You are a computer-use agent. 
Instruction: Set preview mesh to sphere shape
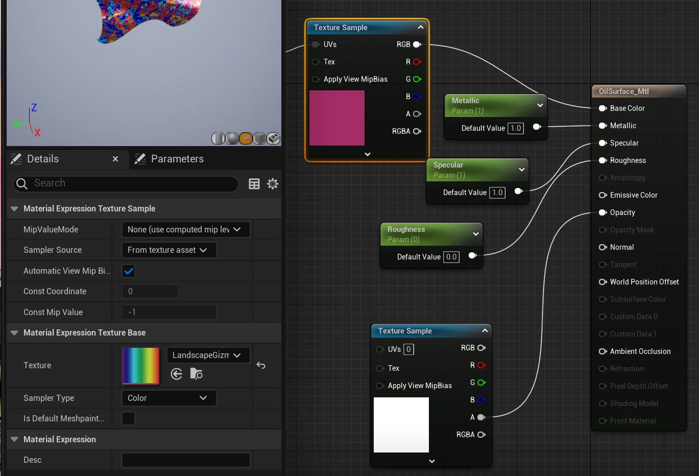coord(232,138)
